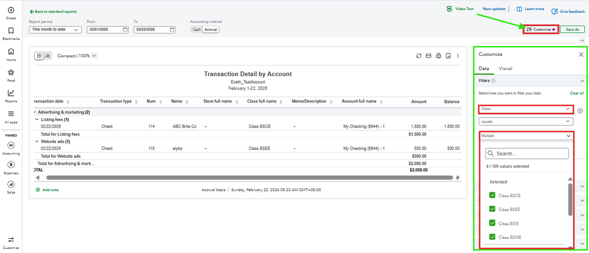Click the Video Tour icon link
The width and height of the screenshot is (589, 253).
tap(449, 9)
